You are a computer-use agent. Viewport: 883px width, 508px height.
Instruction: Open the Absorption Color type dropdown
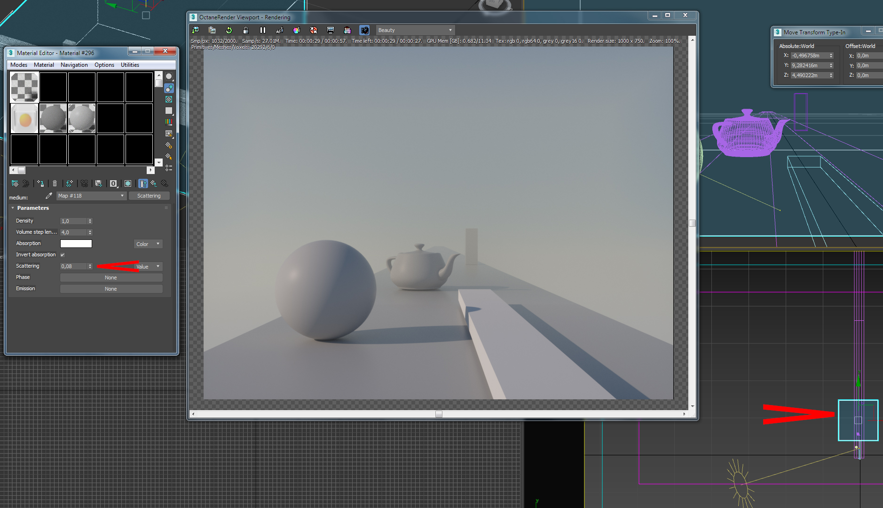(x=148, y=244)
